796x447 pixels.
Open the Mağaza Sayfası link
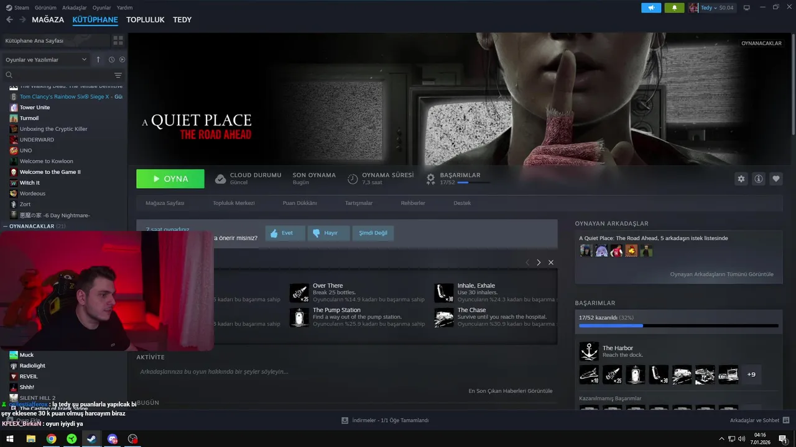[165, 203]
